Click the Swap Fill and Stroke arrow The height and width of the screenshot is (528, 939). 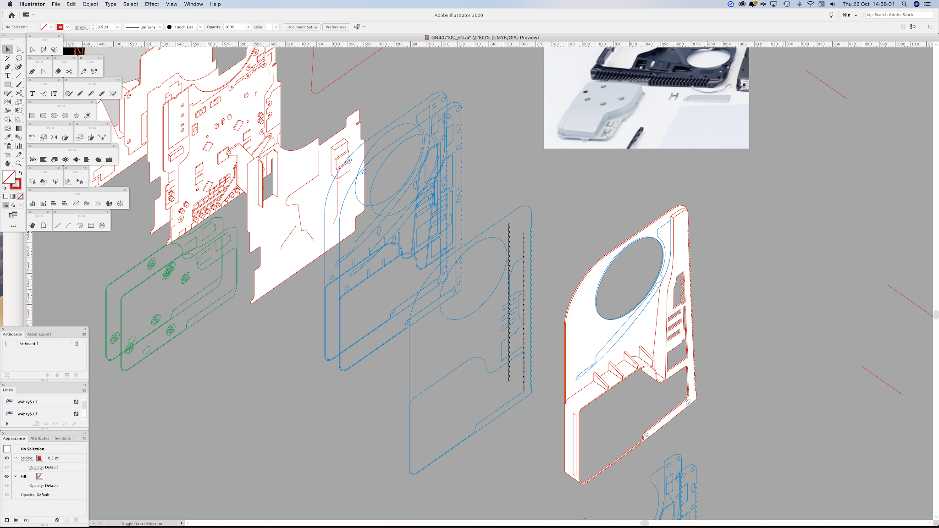point(21,173)
